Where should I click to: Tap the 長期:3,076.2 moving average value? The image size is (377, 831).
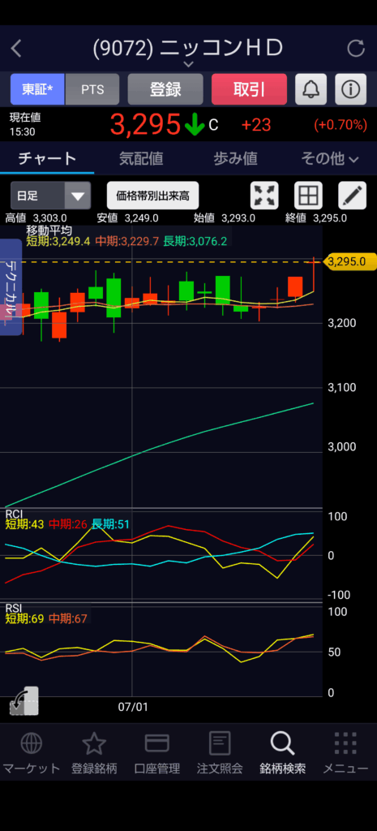click(195, 242)
